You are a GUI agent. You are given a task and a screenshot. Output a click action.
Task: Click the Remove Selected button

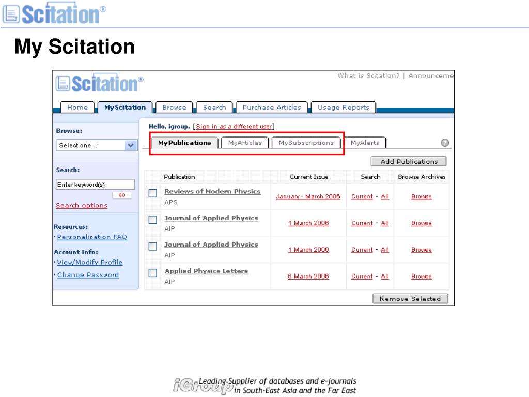pyautogui.click(x=410, y=299)
